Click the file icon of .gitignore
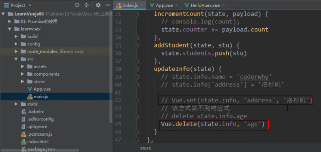 pyautogui.click(x=23, y=127)
